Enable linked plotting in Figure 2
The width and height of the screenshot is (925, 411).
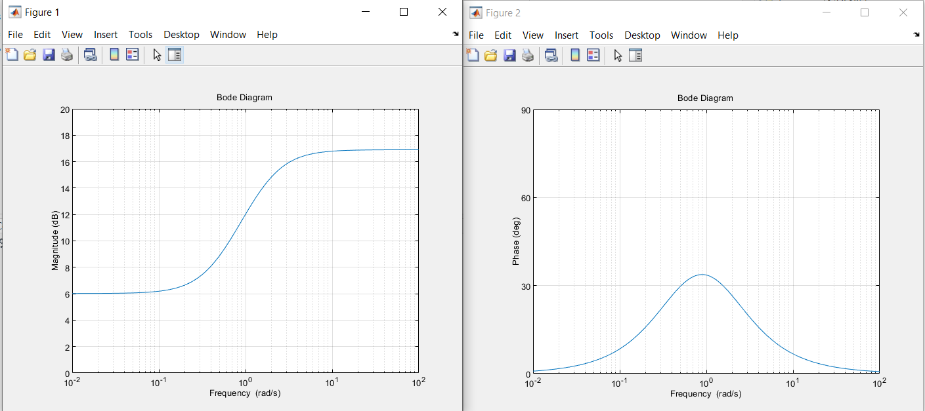550,55
